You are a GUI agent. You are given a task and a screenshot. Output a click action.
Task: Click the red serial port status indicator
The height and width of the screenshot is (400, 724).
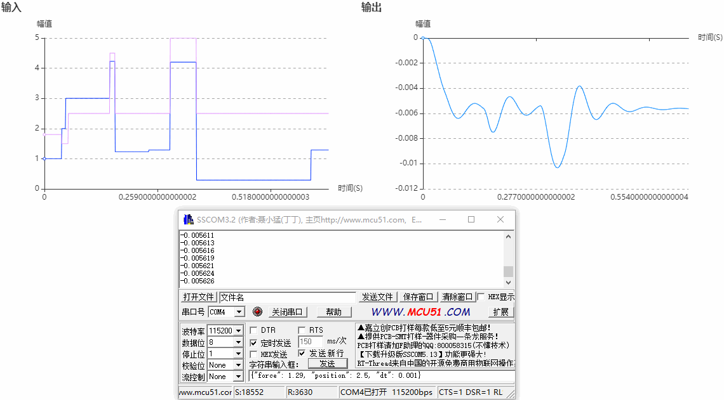tap(257, 312)
